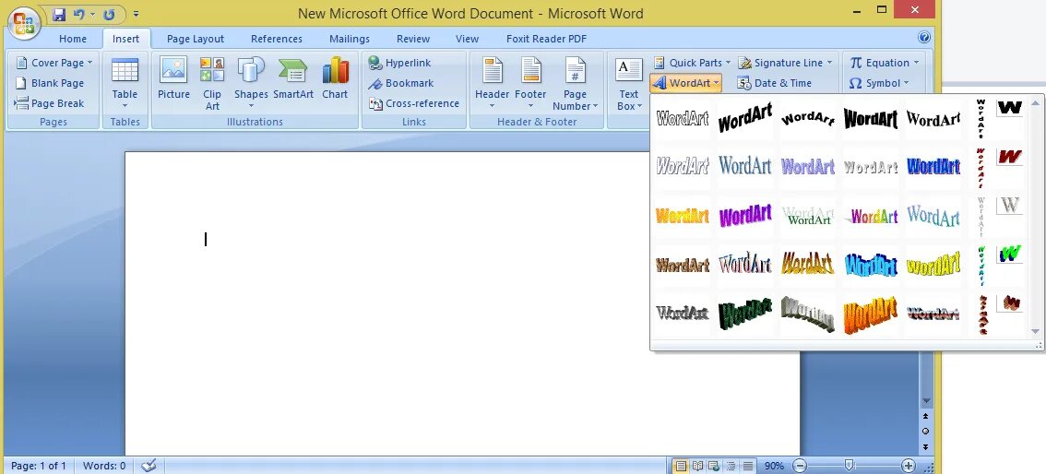Open the Header dropdown
1046x474 pixels.
click(493, 83)
